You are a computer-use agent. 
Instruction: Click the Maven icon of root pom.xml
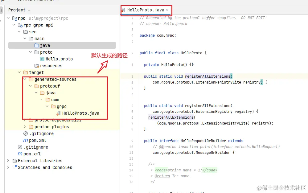click(x=20, y=154)
